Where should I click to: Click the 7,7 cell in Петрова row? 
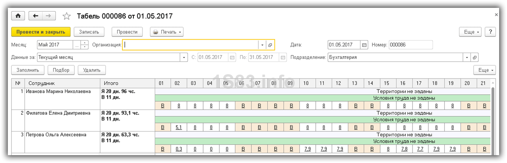click(x=420, y=149)
